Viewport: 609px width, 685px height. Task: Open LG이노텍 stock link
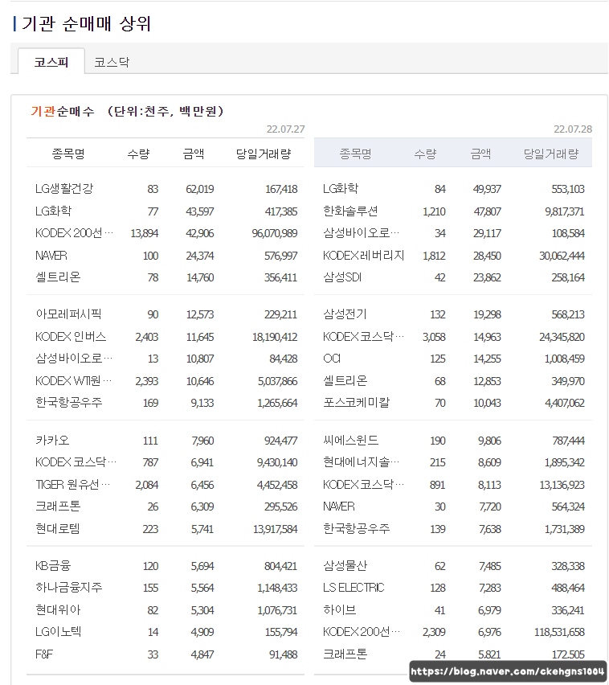59,632
